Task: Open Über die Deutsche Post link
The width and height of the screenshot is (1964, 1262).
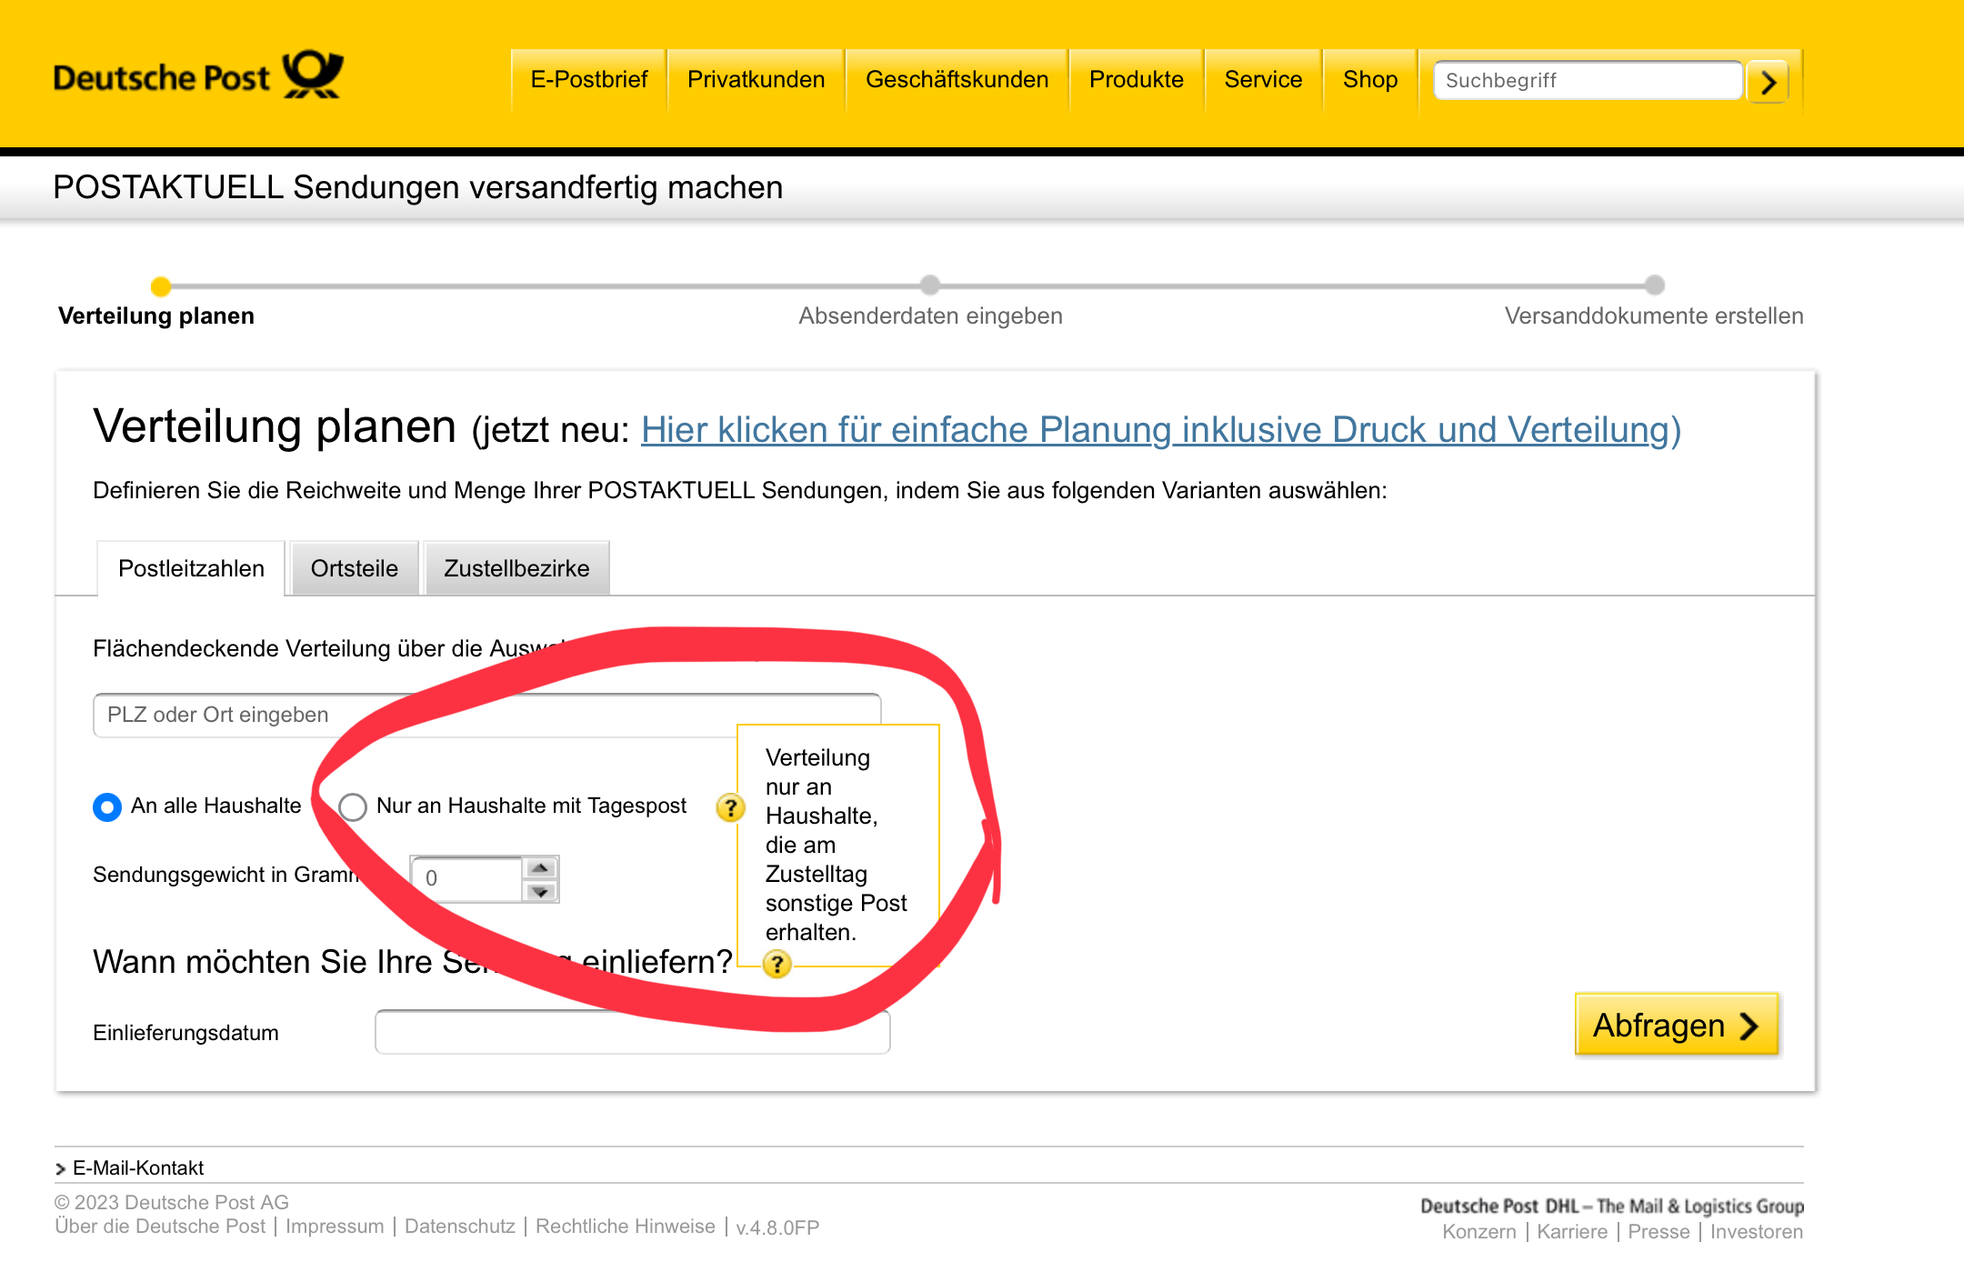Action: [160, 1227]
